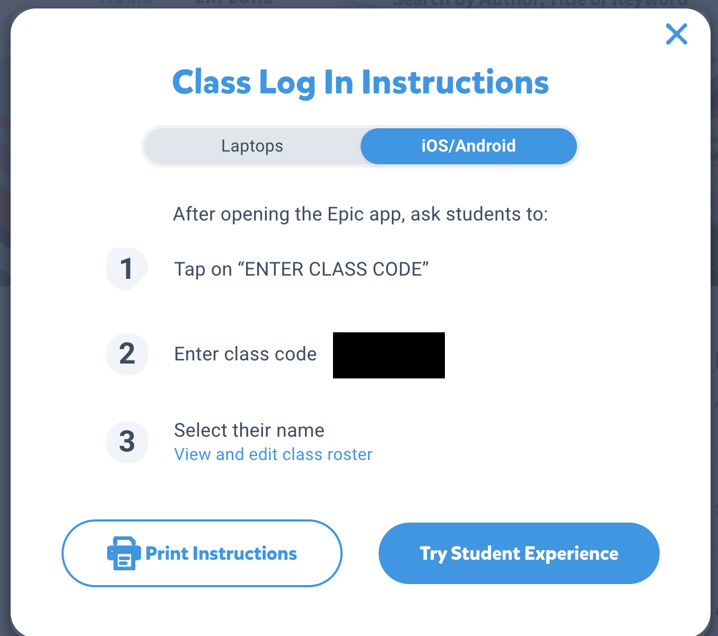
Task: Click the Class Log In Instructions heading
Action: click(x=361, y=83)
